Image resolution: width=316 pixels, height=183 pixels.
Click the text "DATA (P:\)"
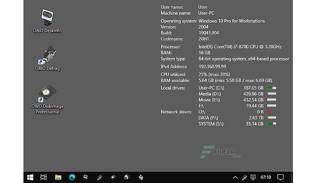(208, 118)
